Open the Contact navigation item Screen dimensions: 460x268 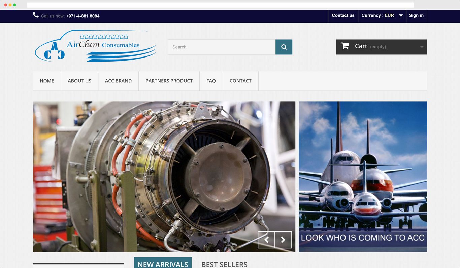point(240,81)
